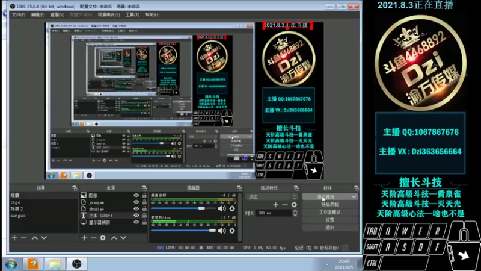The height and width of the screenshot is (271, 481).
Task: Move the selected source down
Action: coord(123,238)
